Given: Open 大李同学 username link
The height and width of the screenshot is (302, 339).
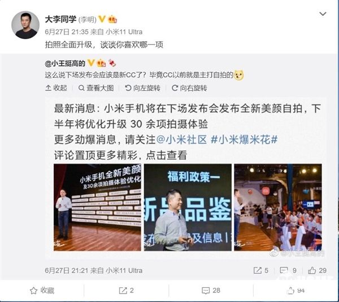Looking at the screenshot, I should (60, 19).
